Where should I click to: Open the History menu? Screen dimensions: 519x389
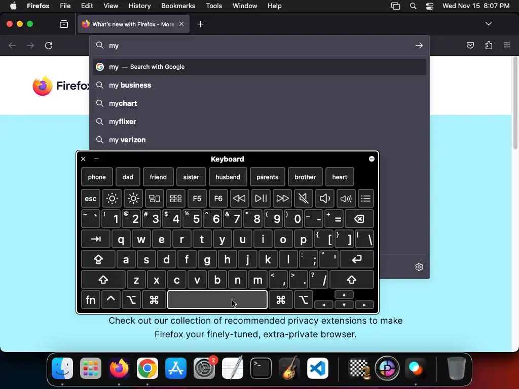tap(139, 6)
